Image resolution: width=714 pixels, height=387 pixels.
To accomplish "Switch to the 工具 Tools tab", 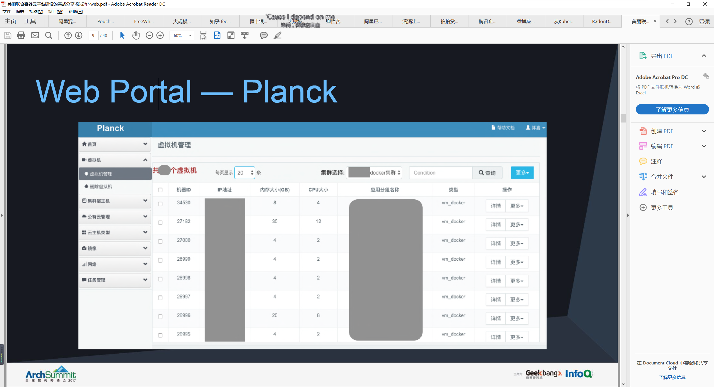I will (30, 21).
